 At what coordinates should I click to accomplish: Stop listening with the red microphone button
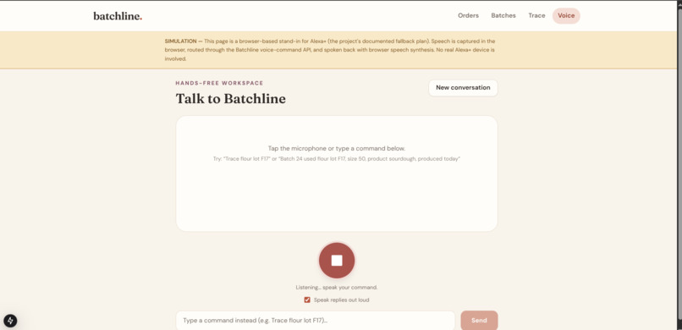[x=337, y=261]
